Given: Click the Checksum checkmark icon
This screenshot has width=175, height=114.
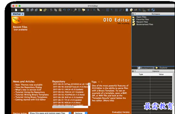Looking at the screenshot, I should (149, 10).
